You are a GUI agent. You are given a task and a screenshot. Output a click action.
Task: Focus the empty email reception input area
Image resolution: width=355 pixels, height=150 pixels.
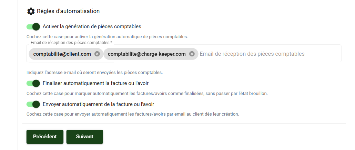pos(270,54)
